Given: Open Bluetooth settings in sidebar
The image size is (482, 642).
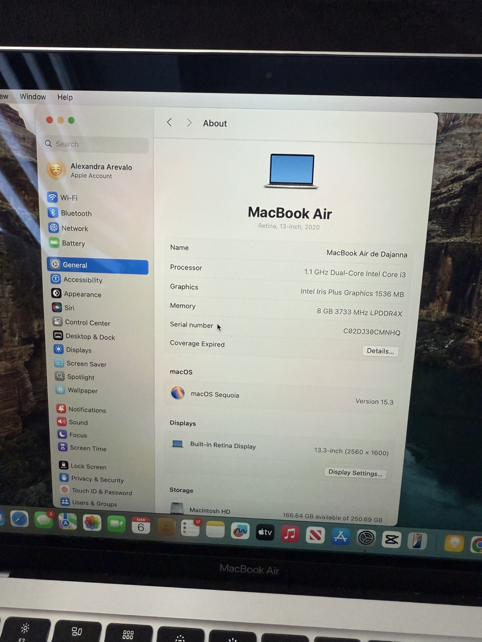Looking at the screenshot, I should coord(70,213).
